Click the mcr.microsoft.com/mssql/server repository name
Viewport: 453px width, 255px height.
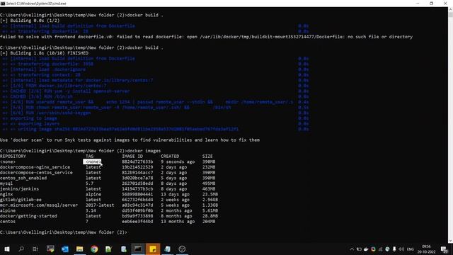pos(39,205)
